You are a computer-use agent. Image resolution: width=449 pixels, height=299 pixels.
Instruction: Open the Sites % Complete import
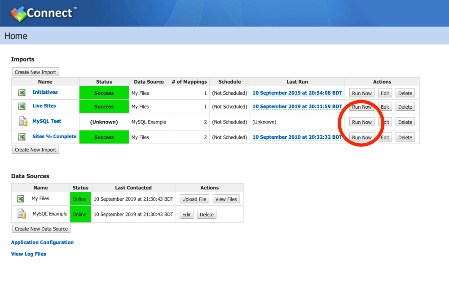tap(54, 136)
